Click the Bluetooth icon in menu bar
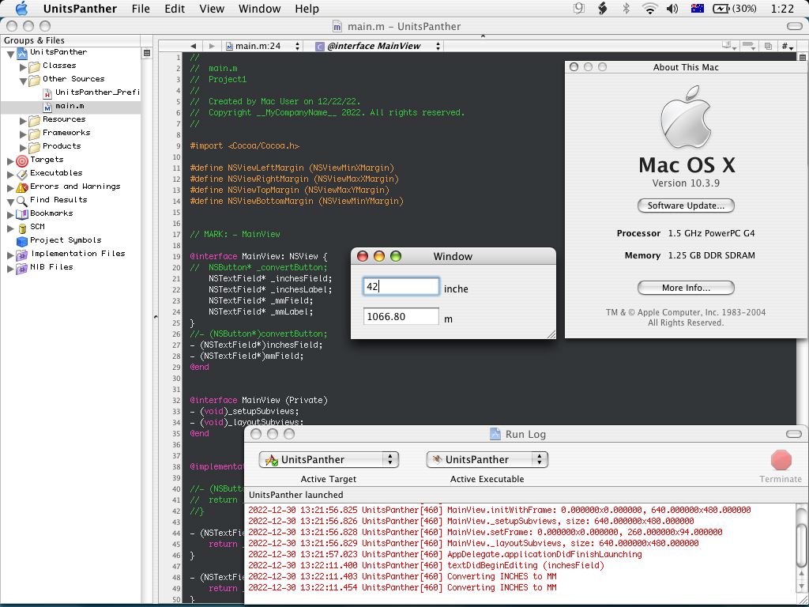This screenshot has height=607, width=809. coord(627,9)
